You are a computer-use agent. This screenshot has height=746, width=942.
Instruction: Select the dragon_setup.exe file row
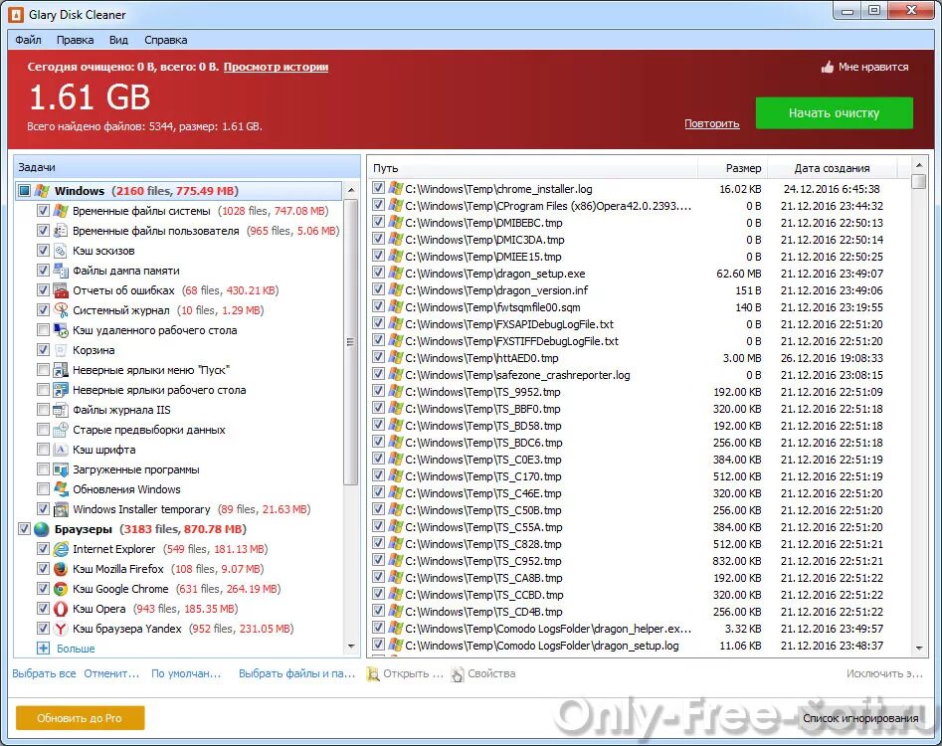tap(639, 274)
